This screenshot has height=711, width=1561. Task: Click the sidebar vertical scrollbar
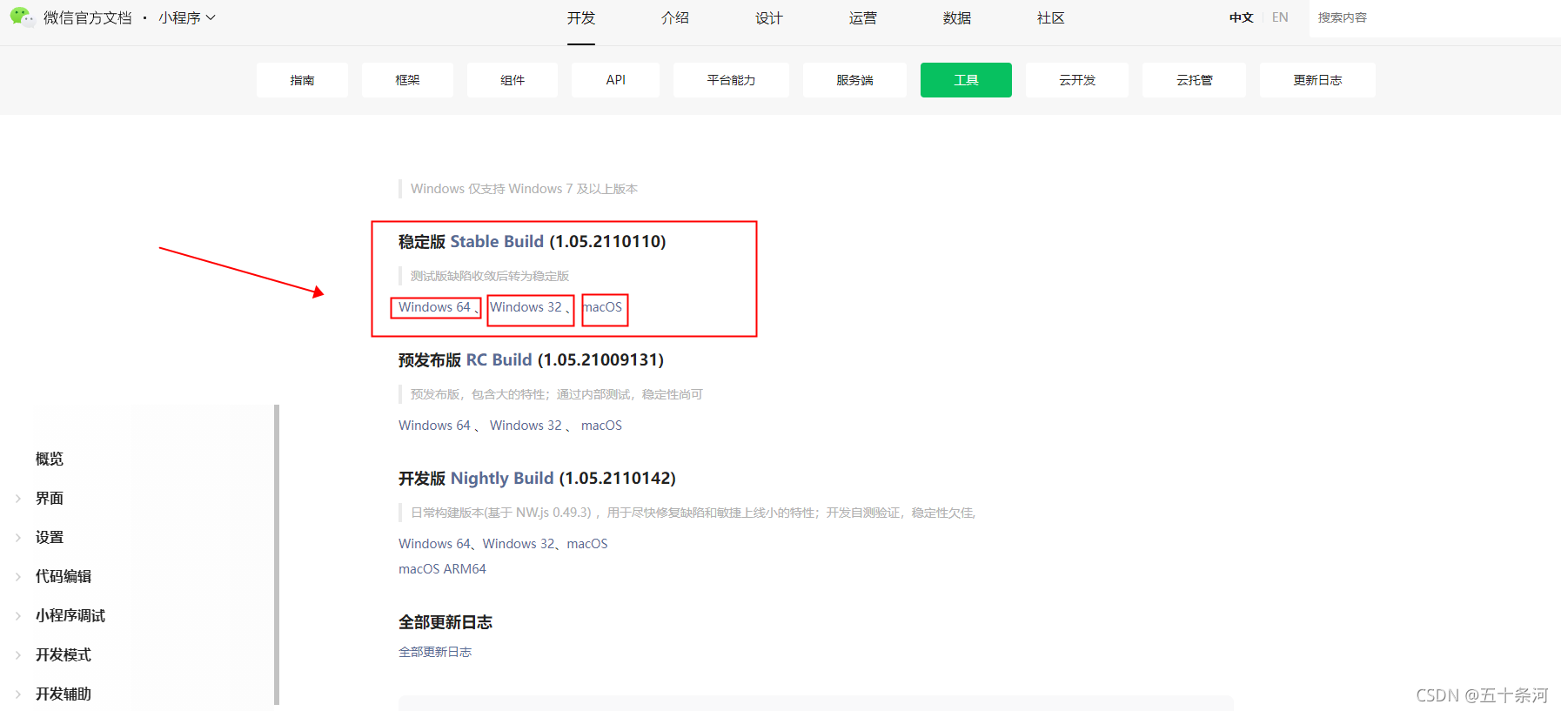point(277,554)
